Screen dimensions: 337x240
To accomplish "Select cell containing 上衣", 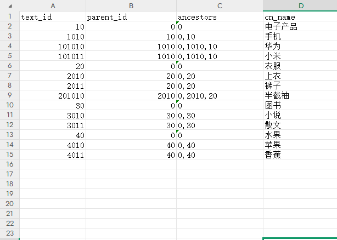I will point(300,76).
